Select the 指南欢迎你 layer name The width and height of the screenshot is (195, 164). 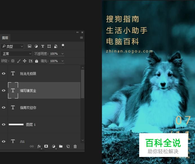(28, 107)
